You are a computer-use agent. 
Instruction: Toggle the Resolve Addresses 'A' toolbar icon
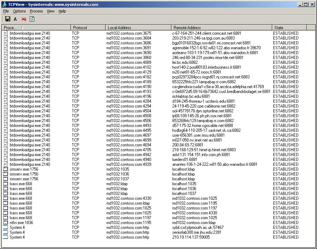15,19
